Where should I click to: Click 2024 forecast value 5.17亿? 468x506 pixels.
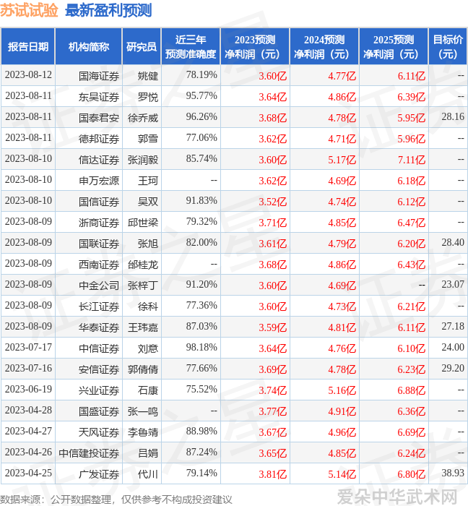[342, 160]
